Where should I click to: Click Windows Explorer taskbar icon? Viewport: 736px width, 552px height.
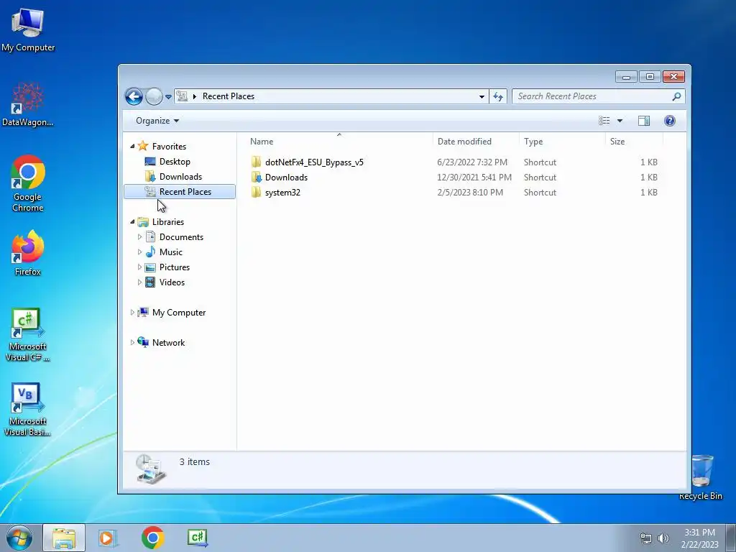pyautogui.click(x=64, y=538)
